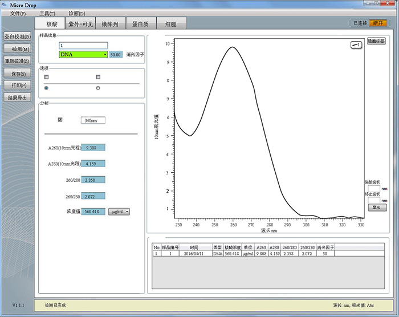Select the right radio button in options
The height and width of the screenshot is (317, 399).
(x=98, y=88)
